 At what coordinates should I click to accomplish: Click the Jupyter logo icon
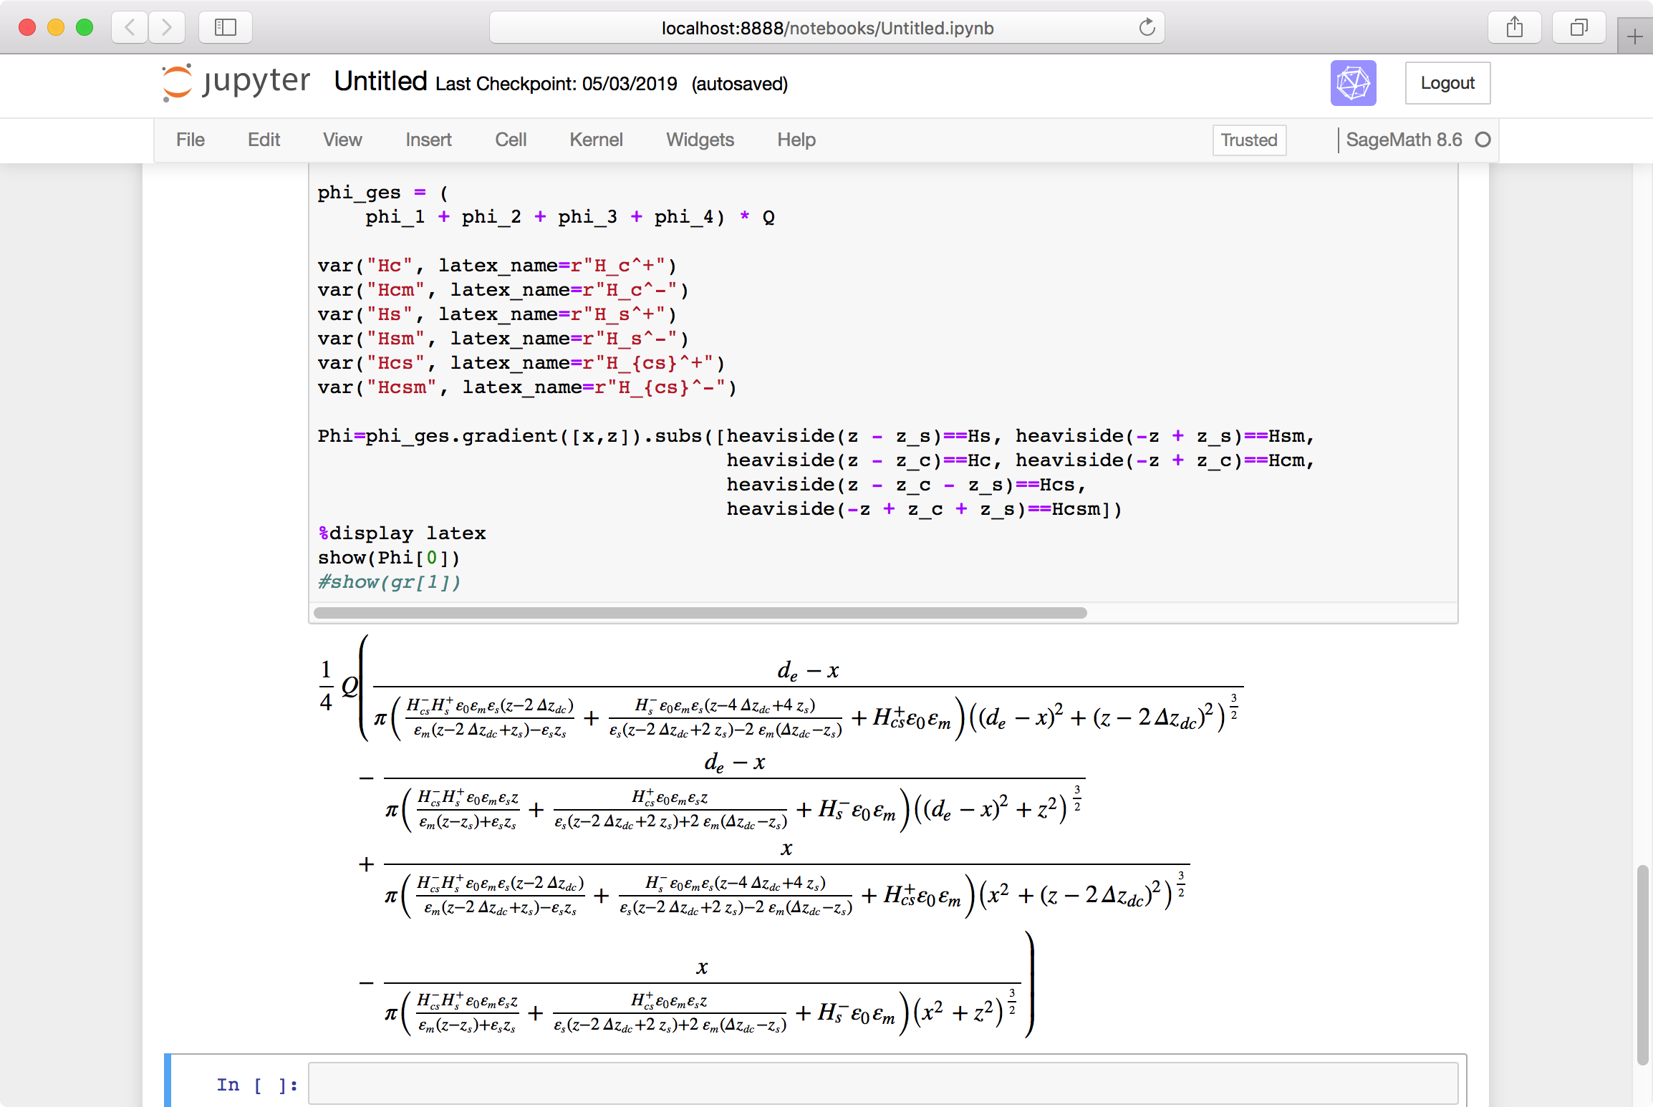(176, 82)
